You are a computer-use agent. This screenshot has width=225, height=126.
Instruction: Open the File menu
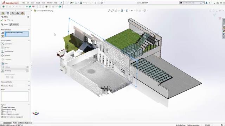(24, 3)
